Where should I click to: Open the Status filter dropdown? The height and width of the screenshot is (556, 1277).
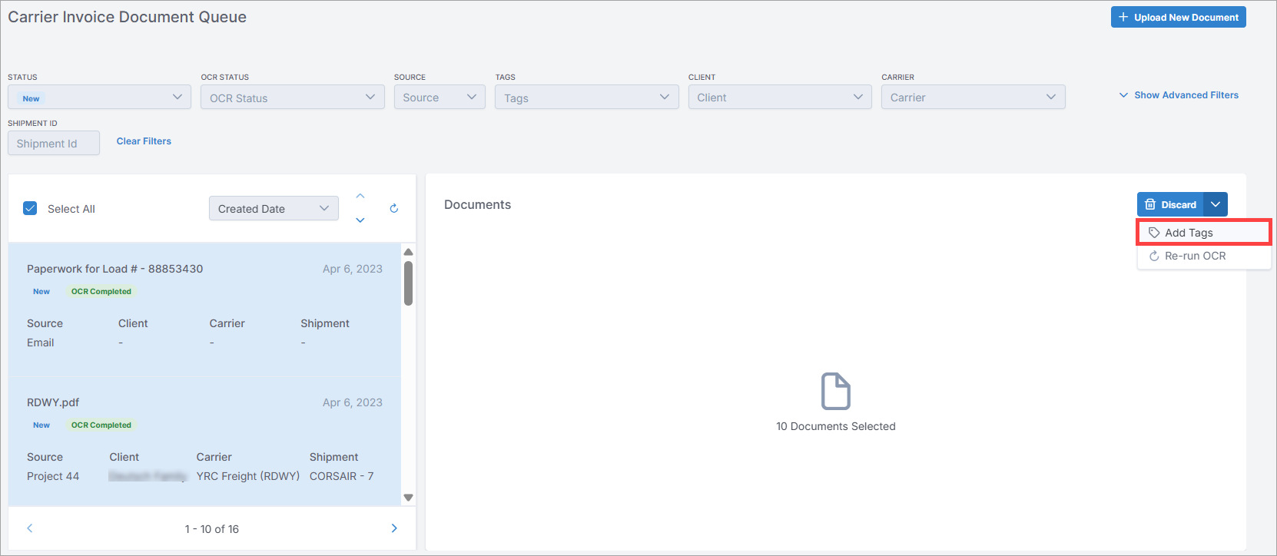click(x=99, y=98)
